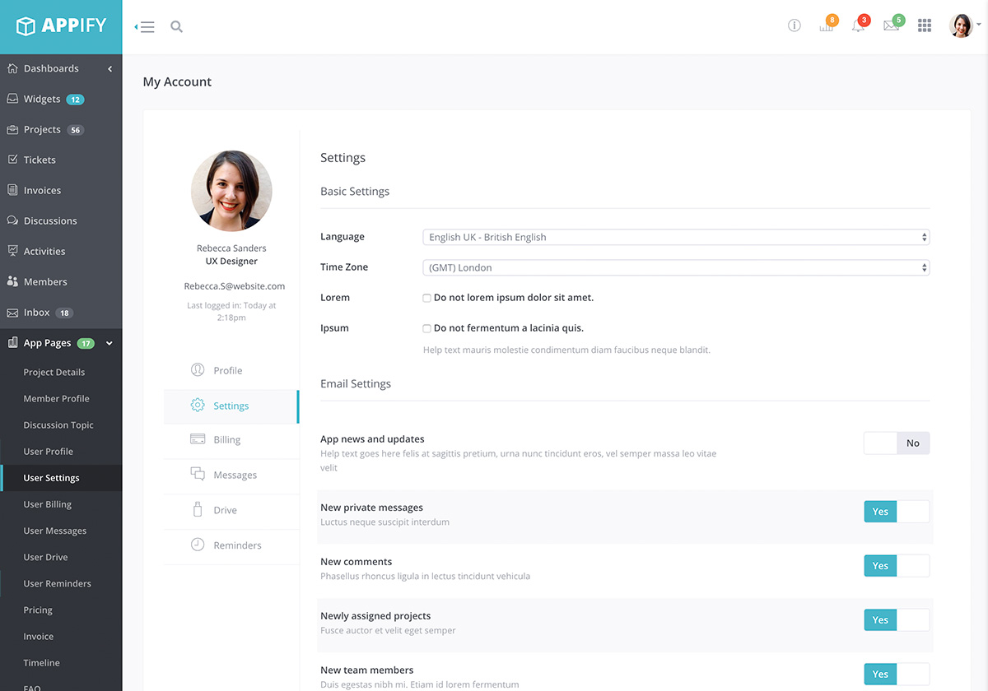The image size is (988, 691).
Task: Open the Reminders account tab
Action: tap(236, 545)
